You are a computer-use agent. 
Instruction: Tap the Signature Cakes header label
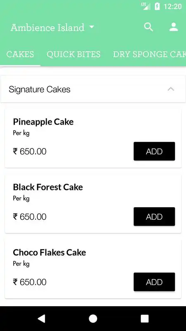tap(39, 89)
